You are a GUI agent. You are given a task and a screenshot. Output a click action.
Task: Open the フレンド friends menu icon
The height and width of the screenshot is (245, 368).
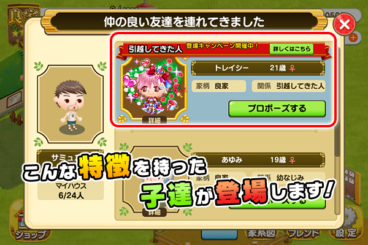click(x=304, y=234)
